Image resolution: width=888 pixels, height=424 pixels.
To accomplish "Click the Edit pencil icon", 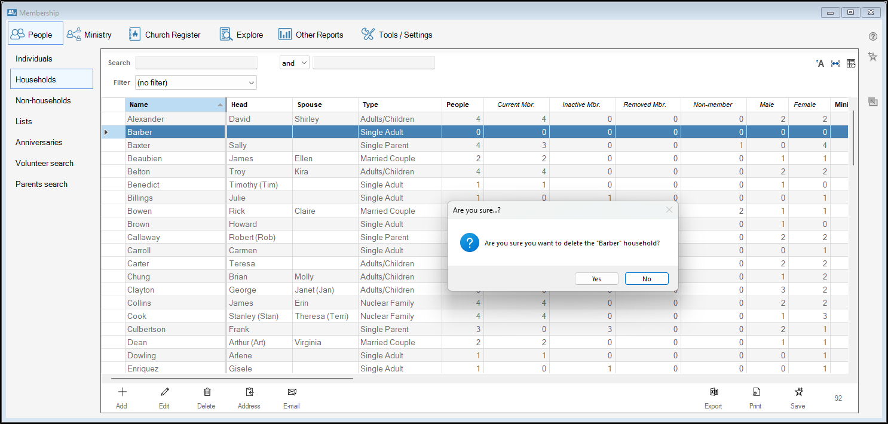I will [164, 392].
